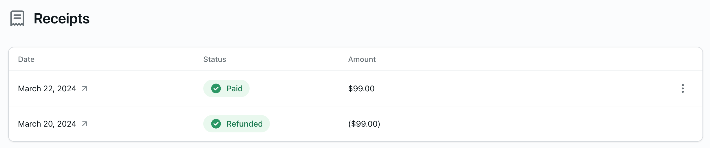Click the Amount column header
The width and height of the screenshot is (710, 148).
362,59
